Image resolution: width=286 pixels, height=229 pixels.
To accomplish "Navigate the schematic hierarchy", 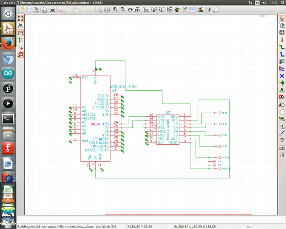I will pyautogui.click(x=146, y=10).
